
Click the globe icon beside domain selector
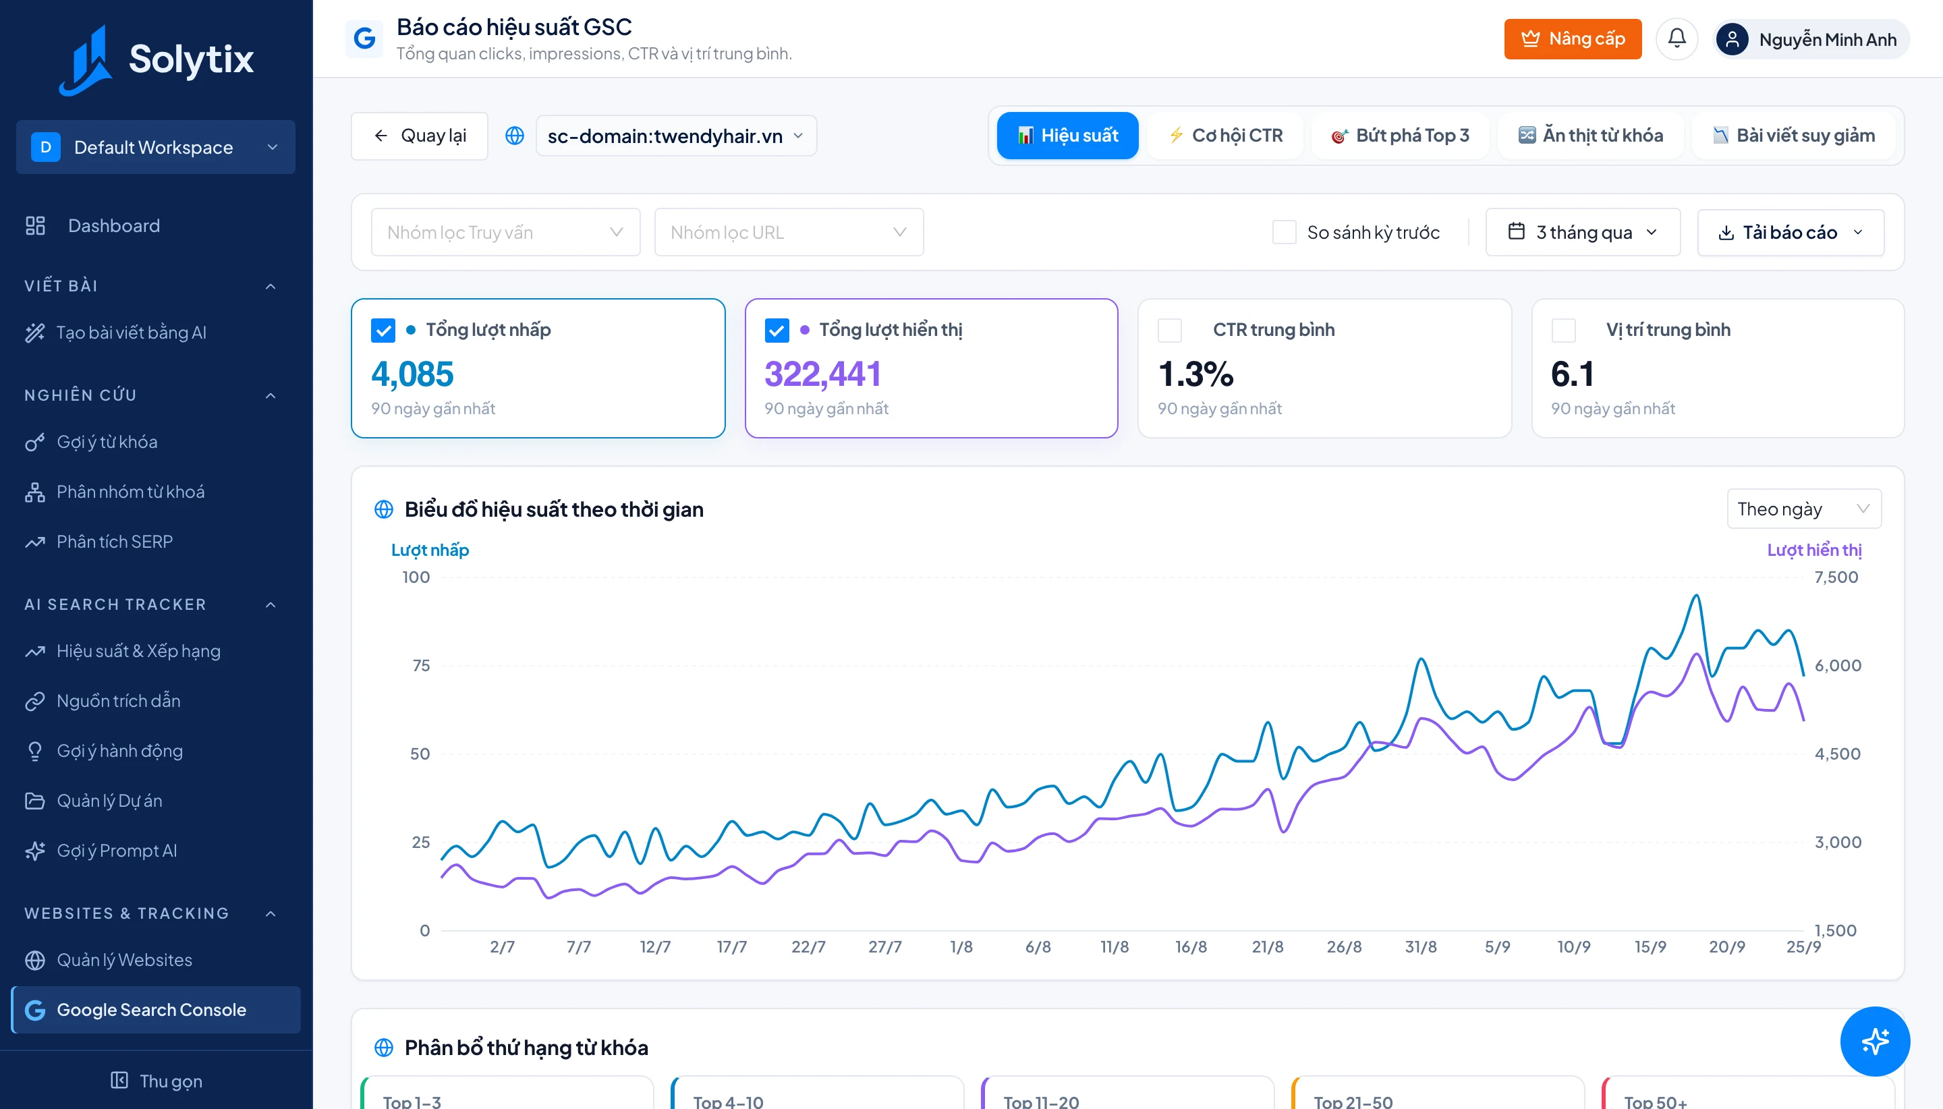tap(515, 136)
